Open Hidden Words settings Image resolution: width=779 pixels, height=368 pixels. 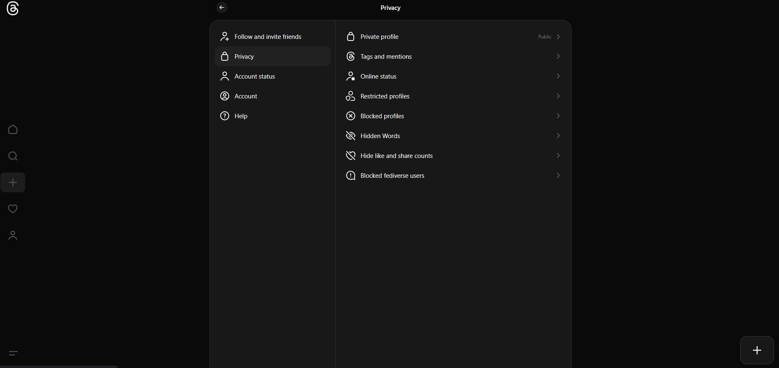point(380,136)
